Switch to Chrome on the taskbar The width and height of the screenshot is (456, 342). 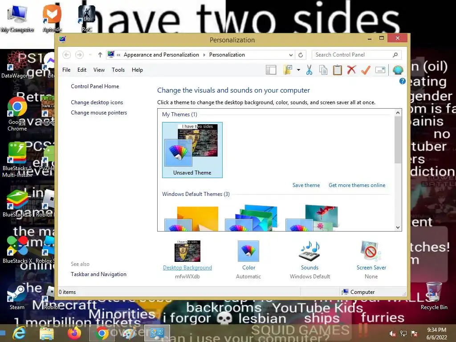[102, 333]
